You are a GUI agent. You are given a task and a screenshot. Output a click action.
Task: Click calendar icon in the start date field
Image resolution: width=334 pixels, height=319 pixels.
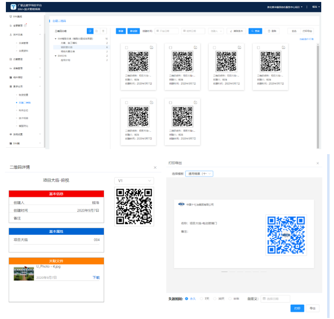(158, 31)
